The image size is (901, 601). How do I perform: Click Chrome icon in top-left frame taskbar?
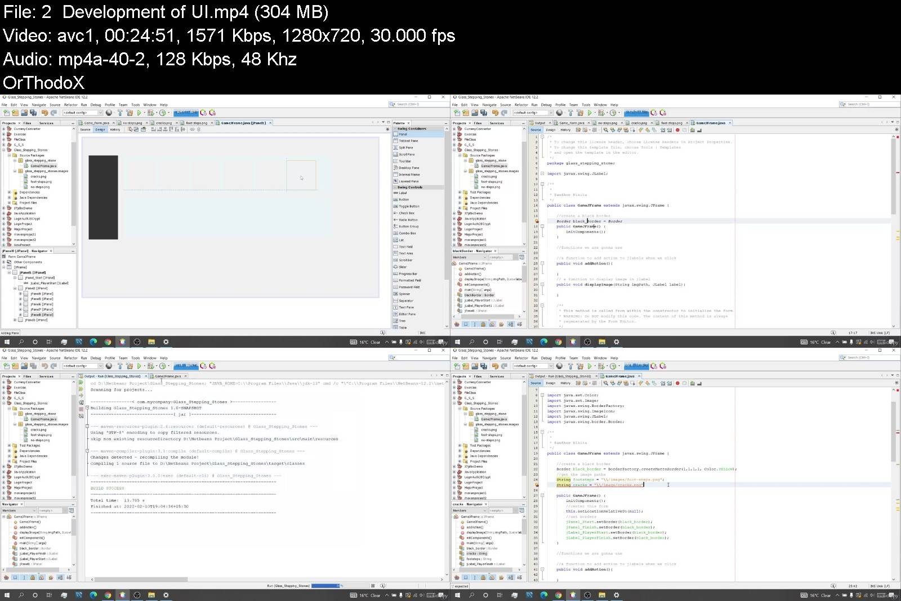[108, 342]
